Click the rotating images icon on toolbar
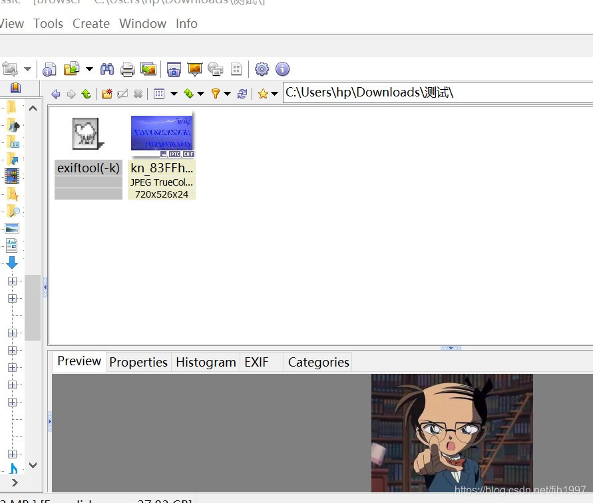Image resolution: width=593 pixels, height=503 pixels. (10, 69)
